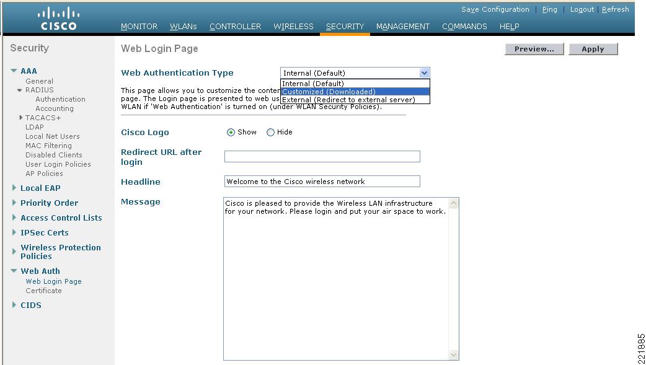Click the Local EAP sidebar heading
The height and width of the screenshot is (365, 646).
point(40,188)
